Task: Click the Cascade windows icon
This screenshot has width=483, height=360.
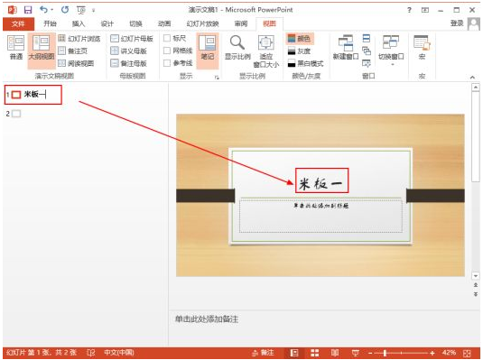Action: click(367, 51)
